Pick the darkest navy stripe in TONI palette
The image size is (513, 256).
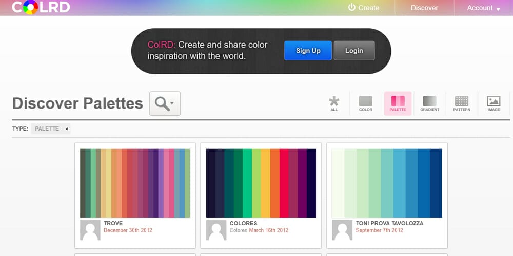click(x=436, y=183)
